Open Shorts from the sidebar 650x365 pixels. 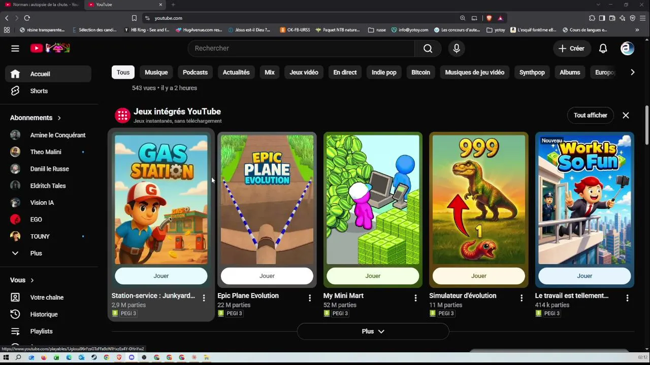point(48,91)
